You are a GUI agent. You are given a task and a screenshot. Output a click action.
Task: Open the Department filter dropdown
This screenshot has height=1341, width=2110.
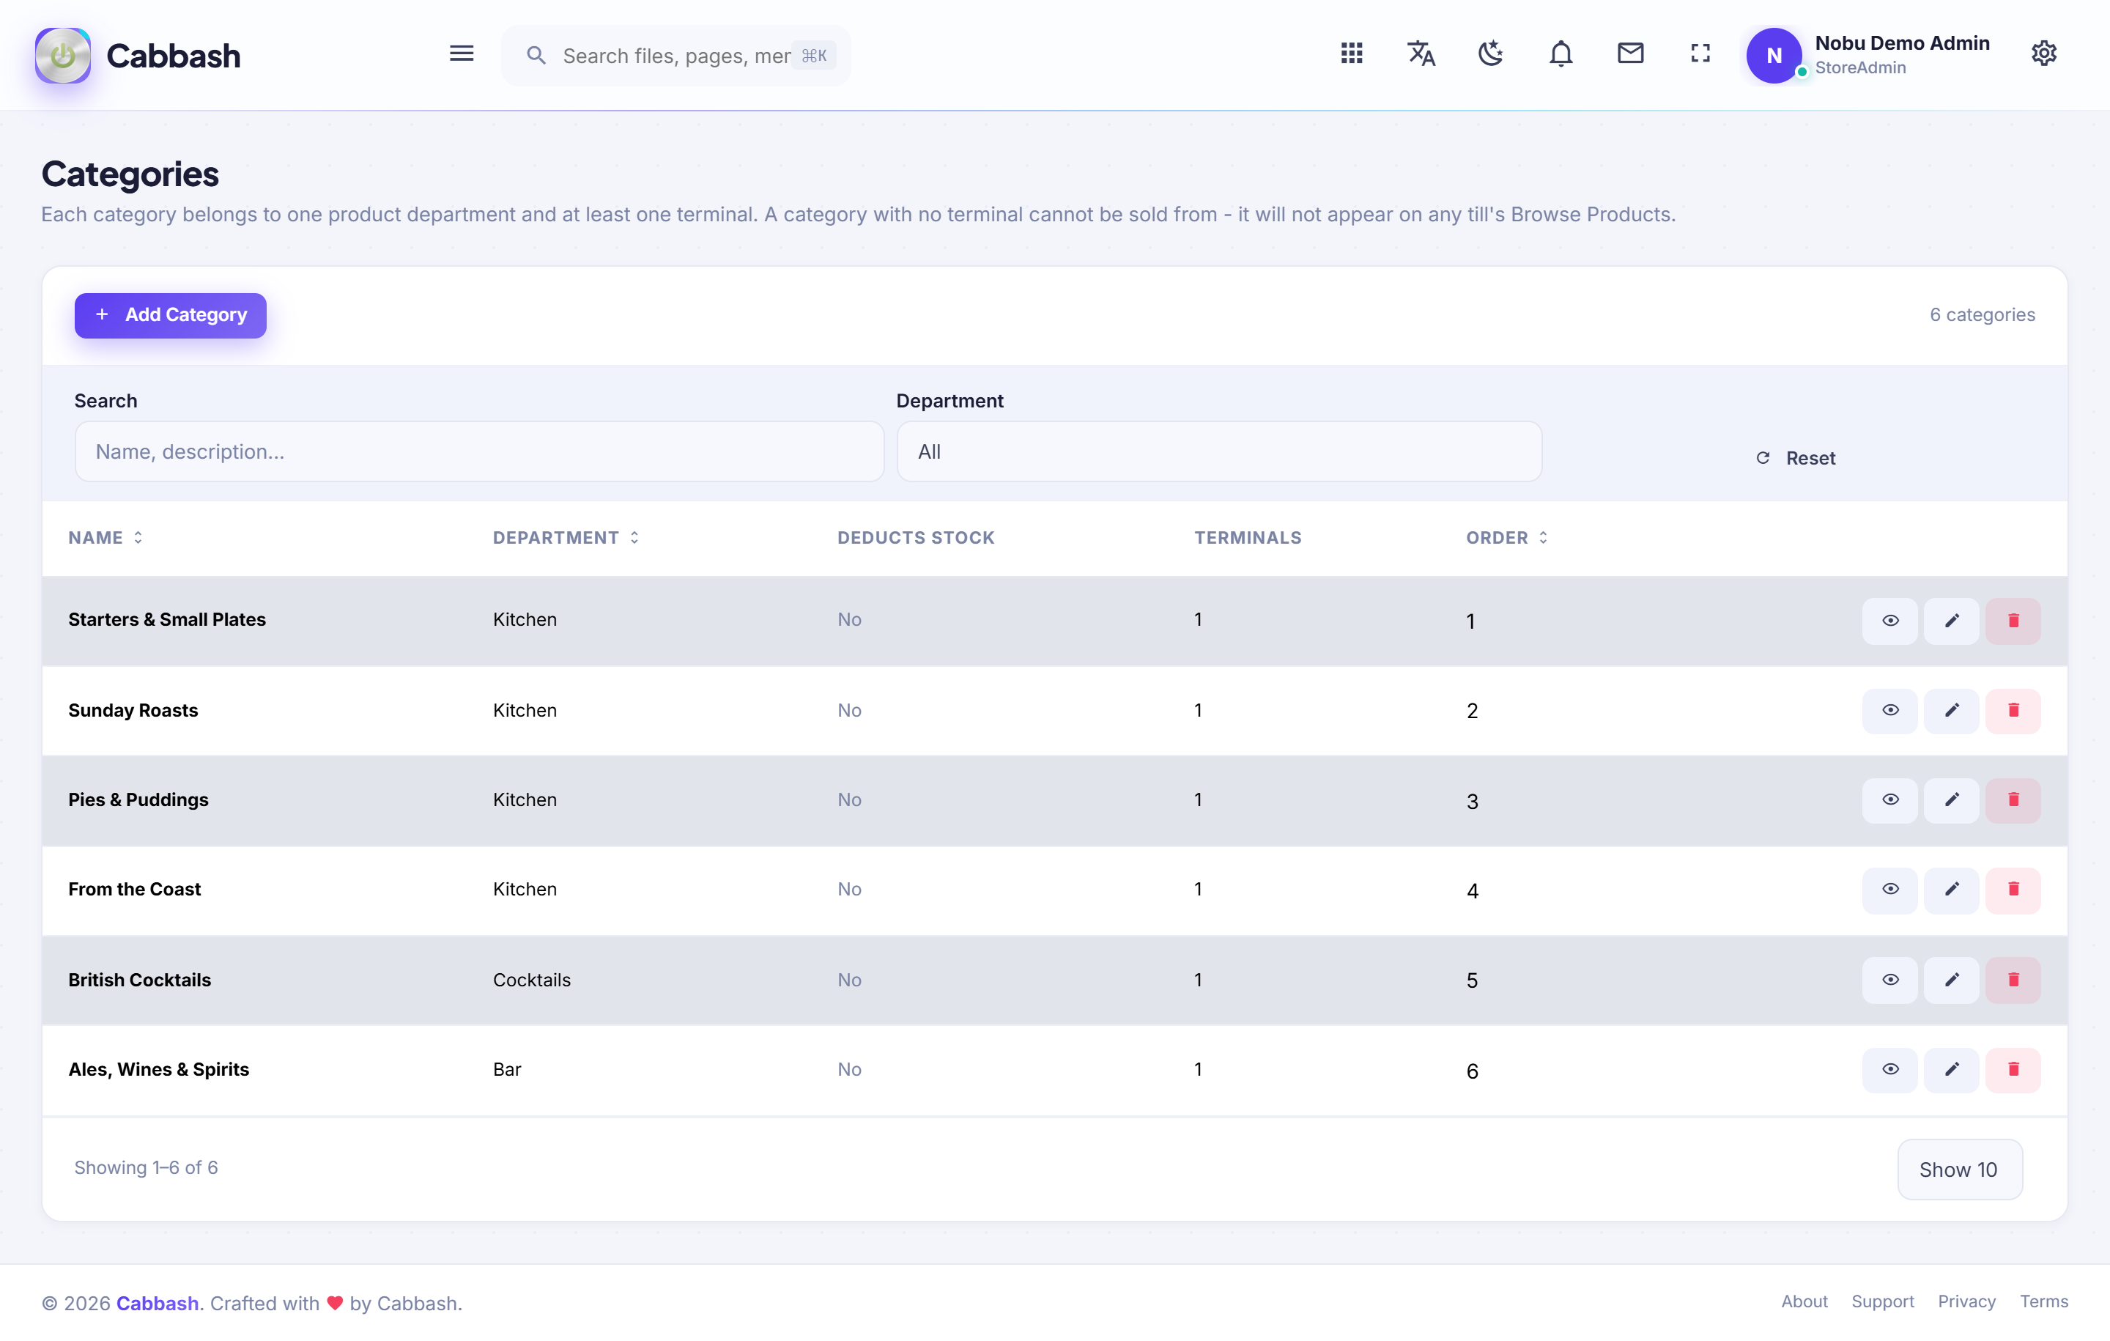(x=1219, y=451)
